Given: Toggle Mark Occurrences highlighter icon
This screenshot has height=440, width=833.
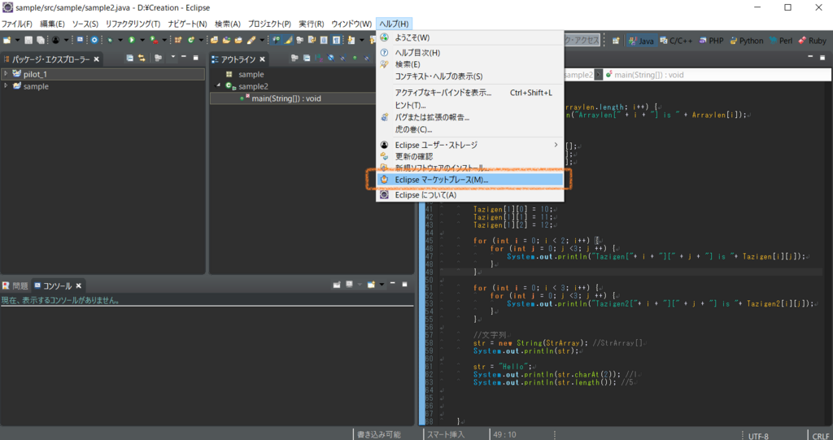Looking at the screenshot, I should click(x=289, y=40).
